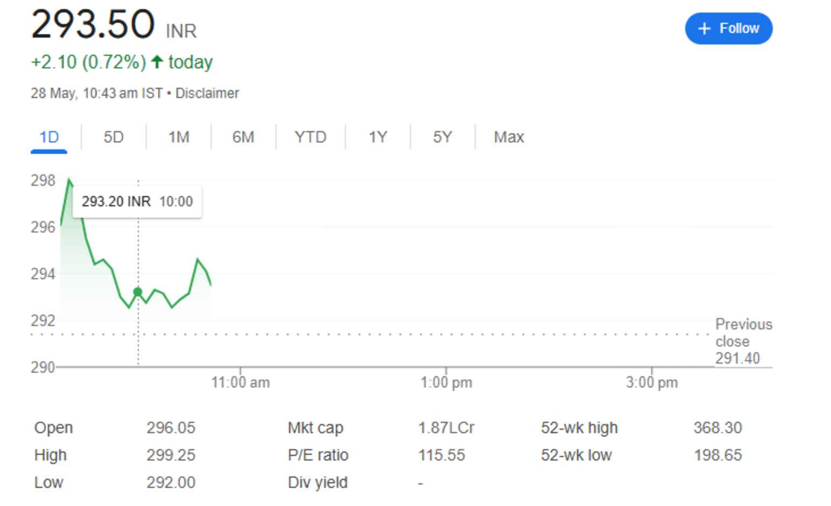Image resolution: width=831 pixels, height=506 pixels.
Task: Select the 52-wk high value 368.30
Action: click(x=718, y=428)
